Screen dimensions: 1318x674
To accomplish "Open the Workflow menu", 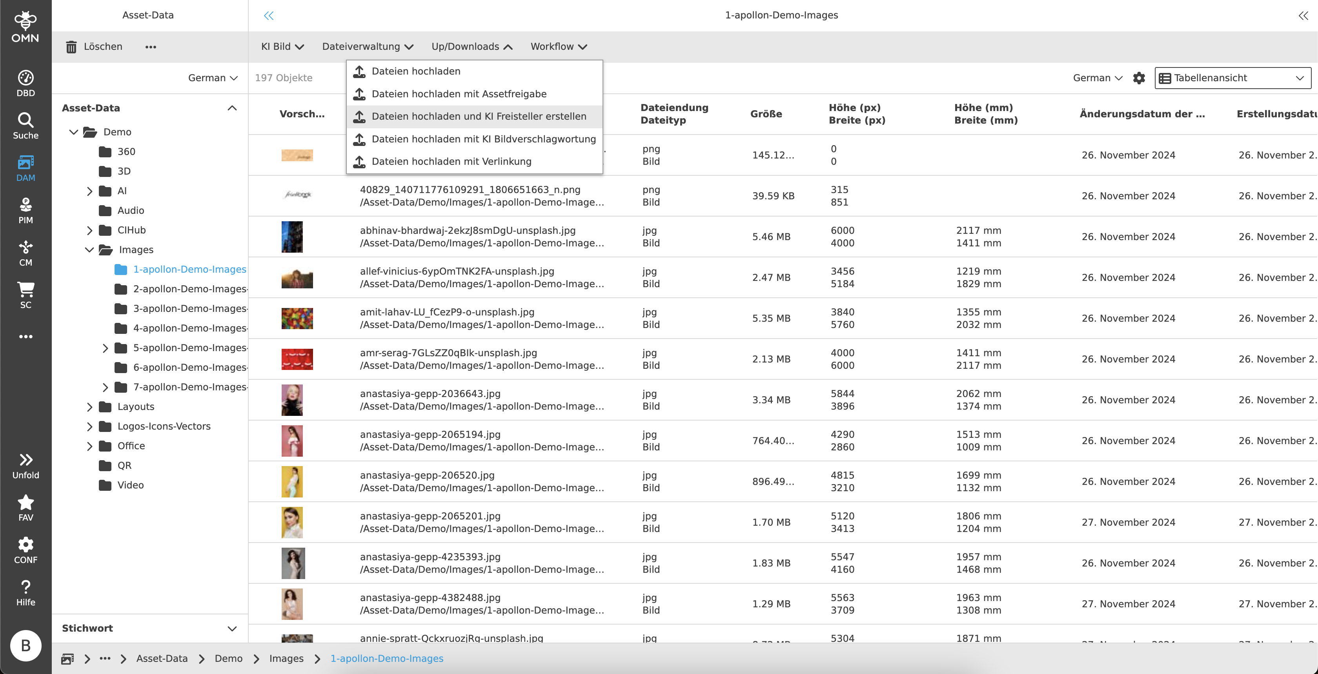I will point(558,47).
